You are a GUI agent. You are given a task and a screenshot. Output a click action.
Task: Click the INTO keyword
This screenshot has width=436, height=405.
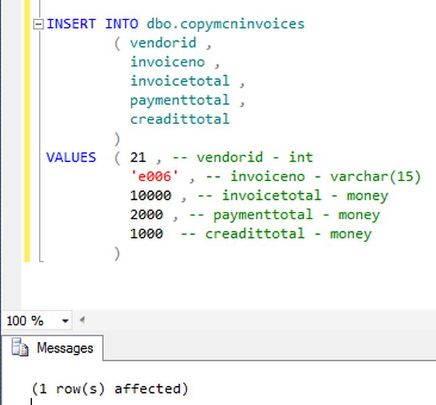(121, 24)
